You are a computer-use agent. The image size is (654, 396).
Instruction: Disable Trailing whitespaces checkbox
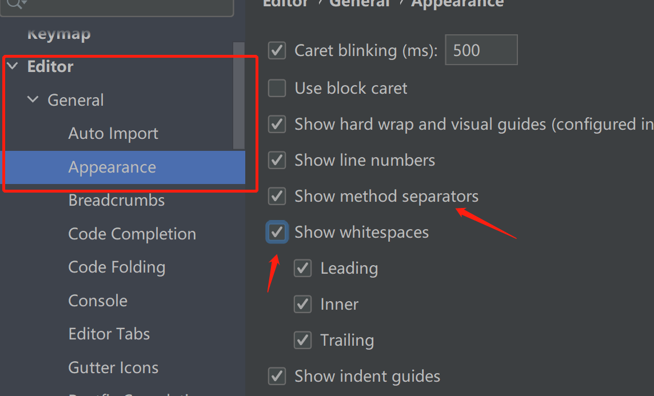303,340
